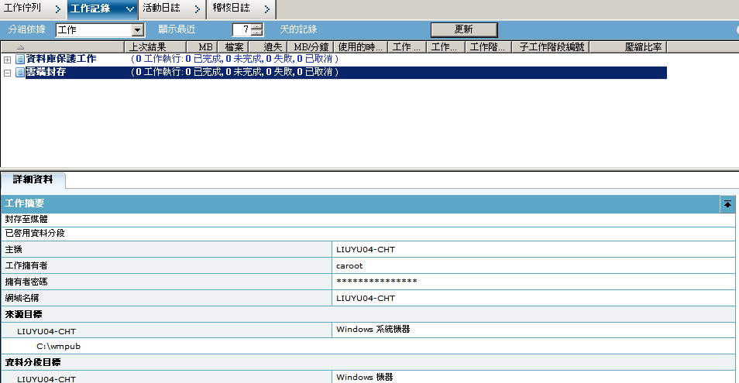Collapse the 工作摘要 section arrow
The height and width of the screenshot is (383, 739).
727,203
